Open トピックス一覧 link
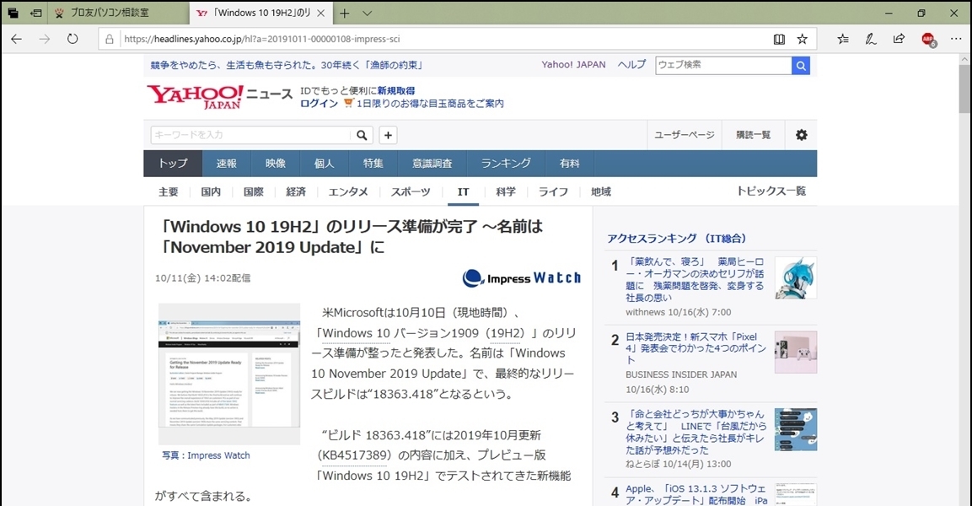Screen dimensions: 972x506 [771, 191]
